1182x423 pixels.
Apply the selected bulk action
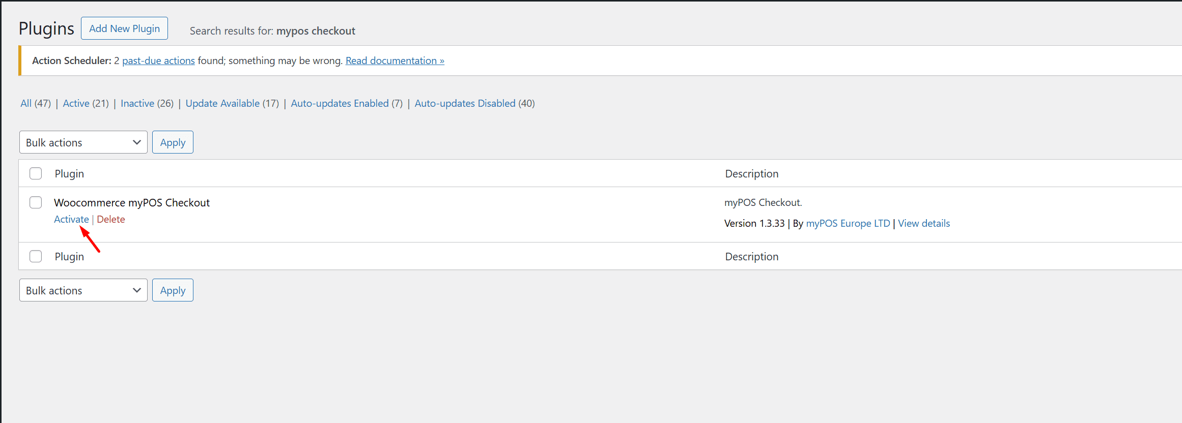[173, 142]
